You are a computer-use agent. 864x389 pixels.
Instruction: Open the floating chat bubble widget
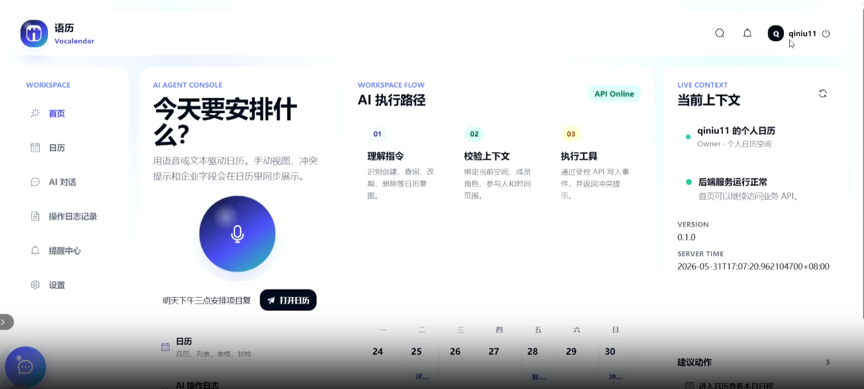(25, 367)
